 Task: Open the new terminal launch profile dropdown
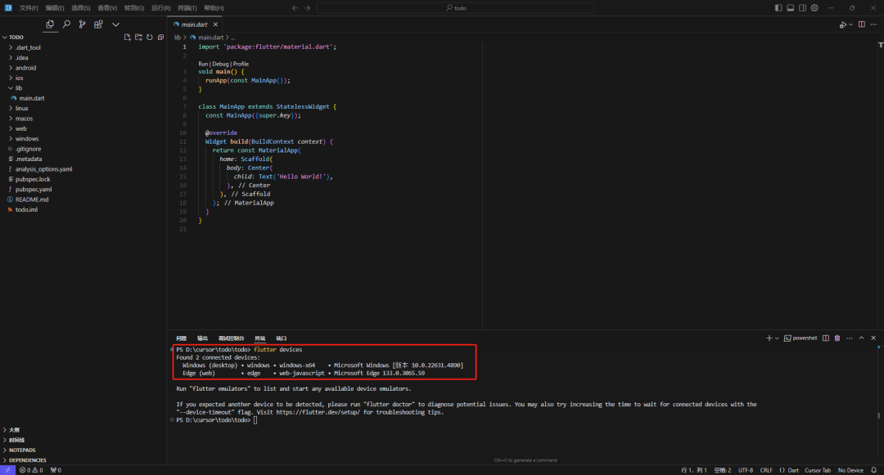(776, 338)
